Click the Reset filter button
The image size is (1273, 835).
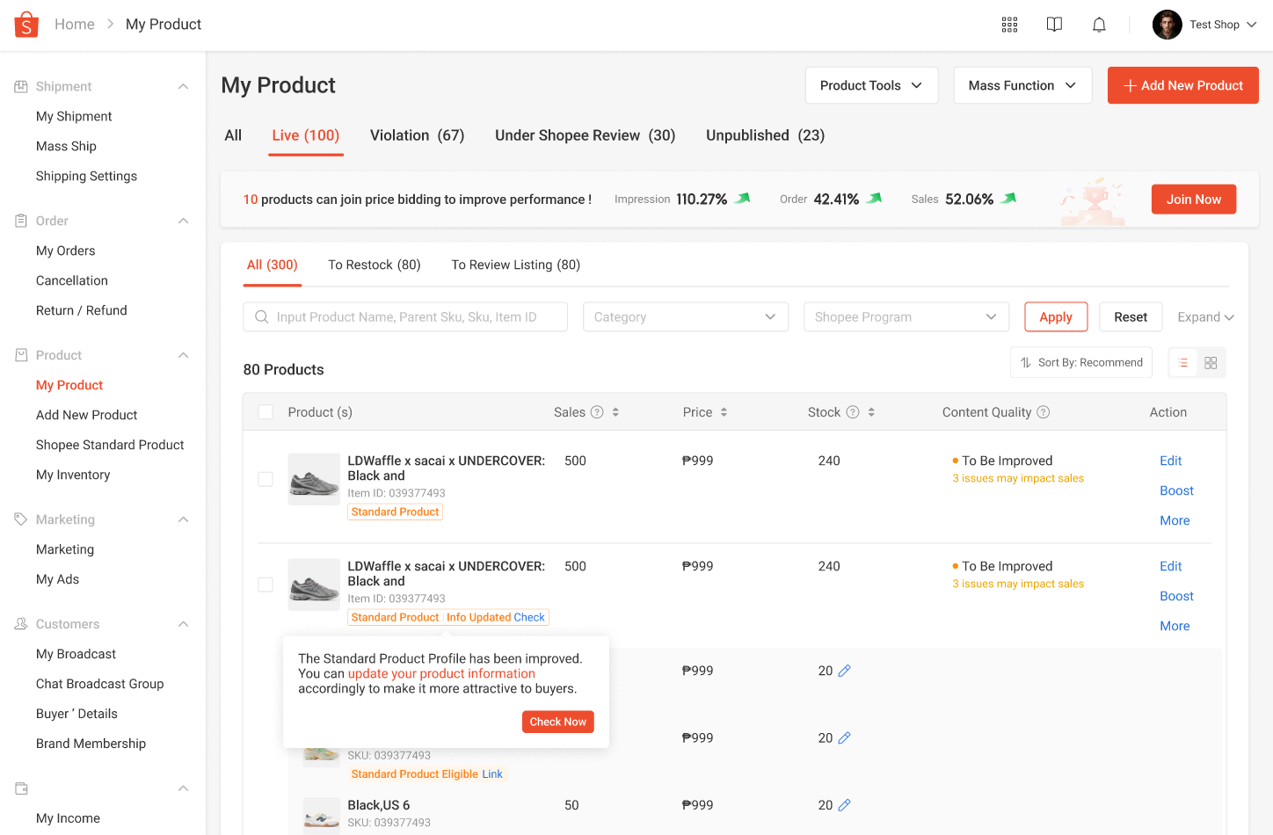pos(1131,317)
